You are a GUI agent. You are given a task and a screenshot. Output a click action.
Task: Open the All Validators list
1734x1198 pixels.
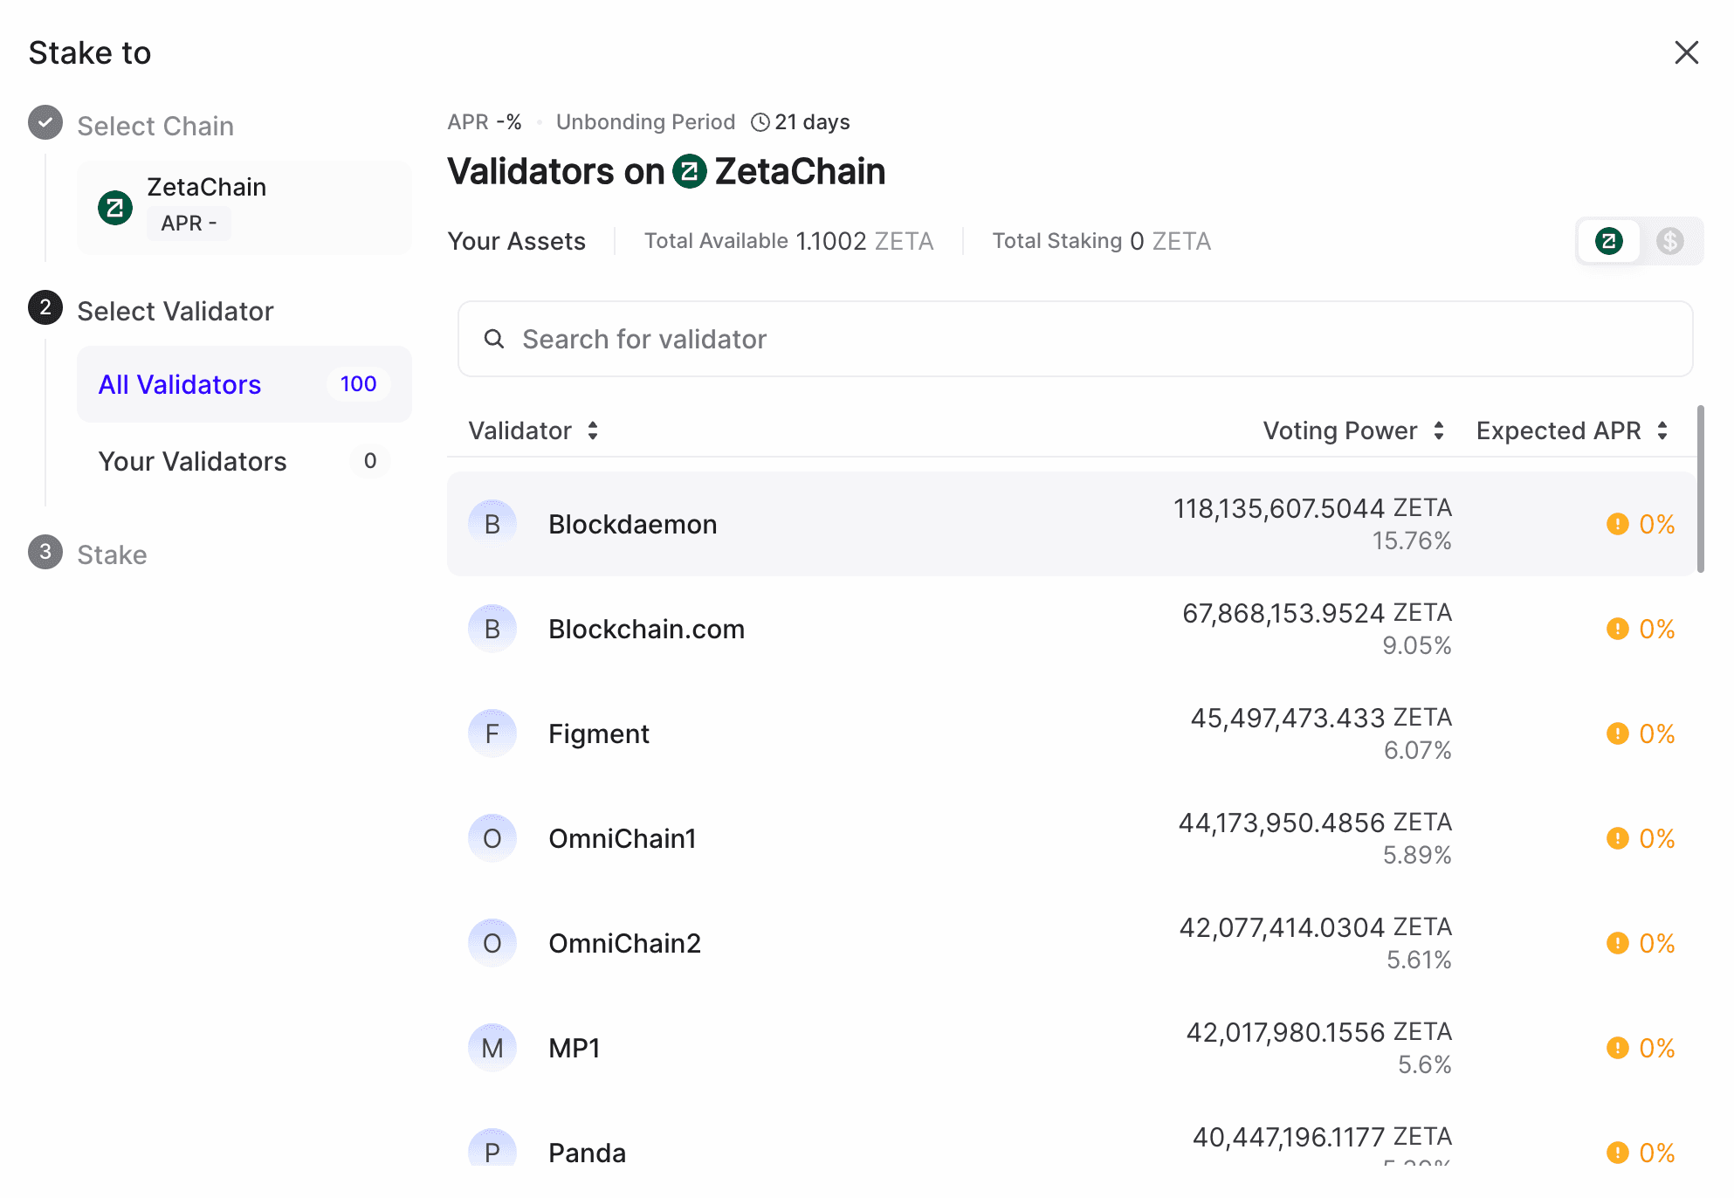coord(179,384)
